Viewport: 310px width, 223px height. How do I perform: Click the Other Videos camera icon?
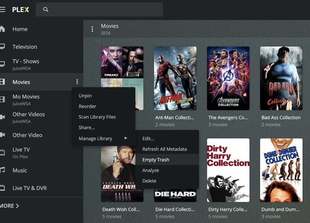[2, 117]
